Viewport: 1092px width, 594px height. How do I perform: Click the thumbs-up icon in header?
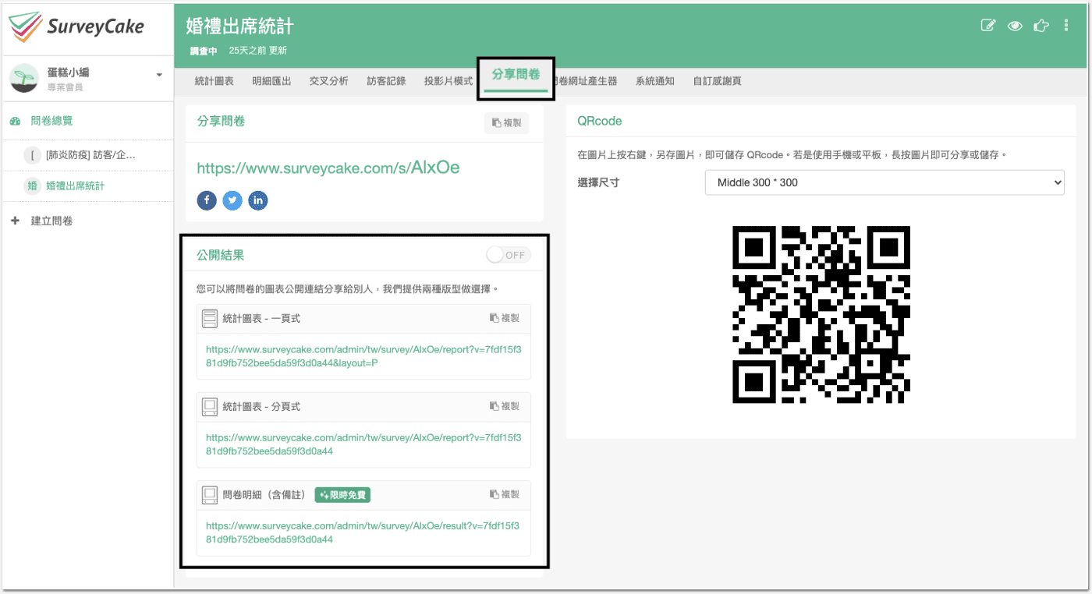pos(1041,26)
